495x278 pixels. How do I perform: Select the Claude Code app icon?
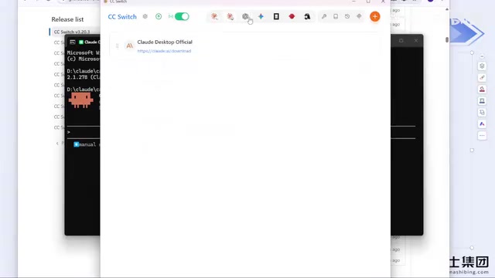pyautogui.click(x=215, y=16)
